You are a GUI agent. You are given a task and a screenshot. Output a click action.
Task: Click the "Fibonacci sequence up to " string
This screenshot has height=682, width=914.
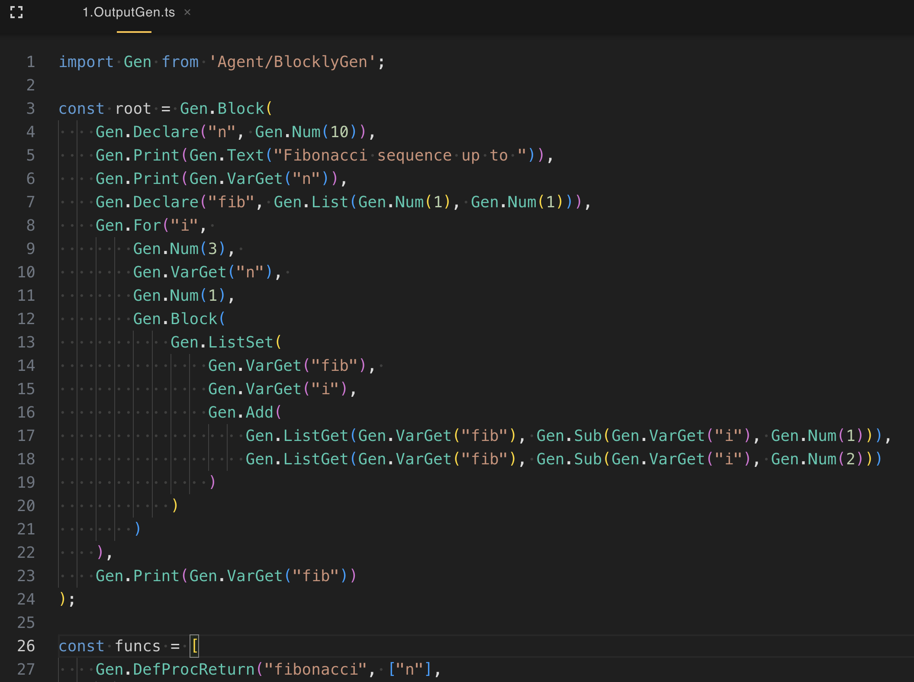pyautogui.click(x=400, y=155)
